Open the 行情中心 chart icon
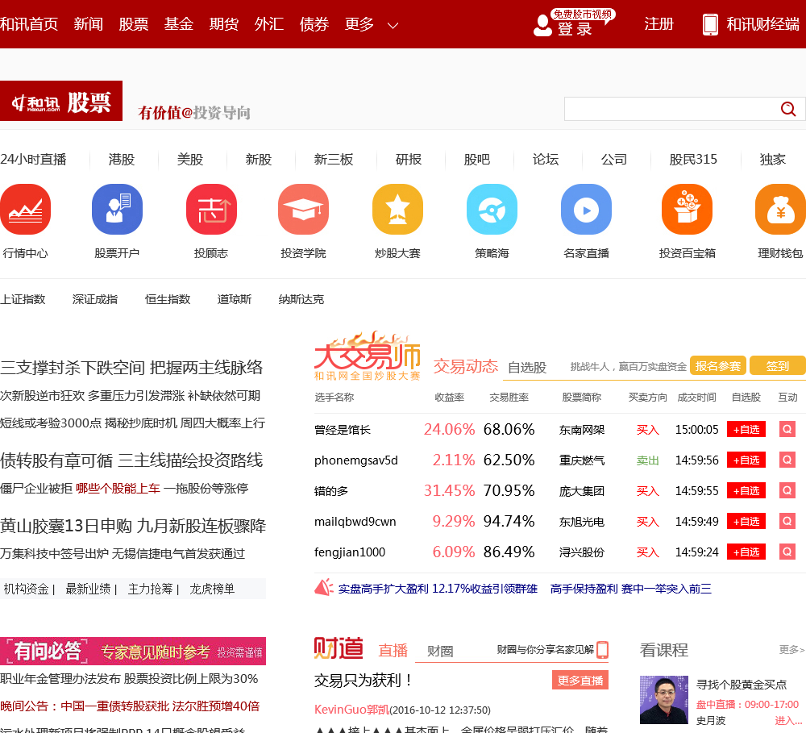 [25, 210]
